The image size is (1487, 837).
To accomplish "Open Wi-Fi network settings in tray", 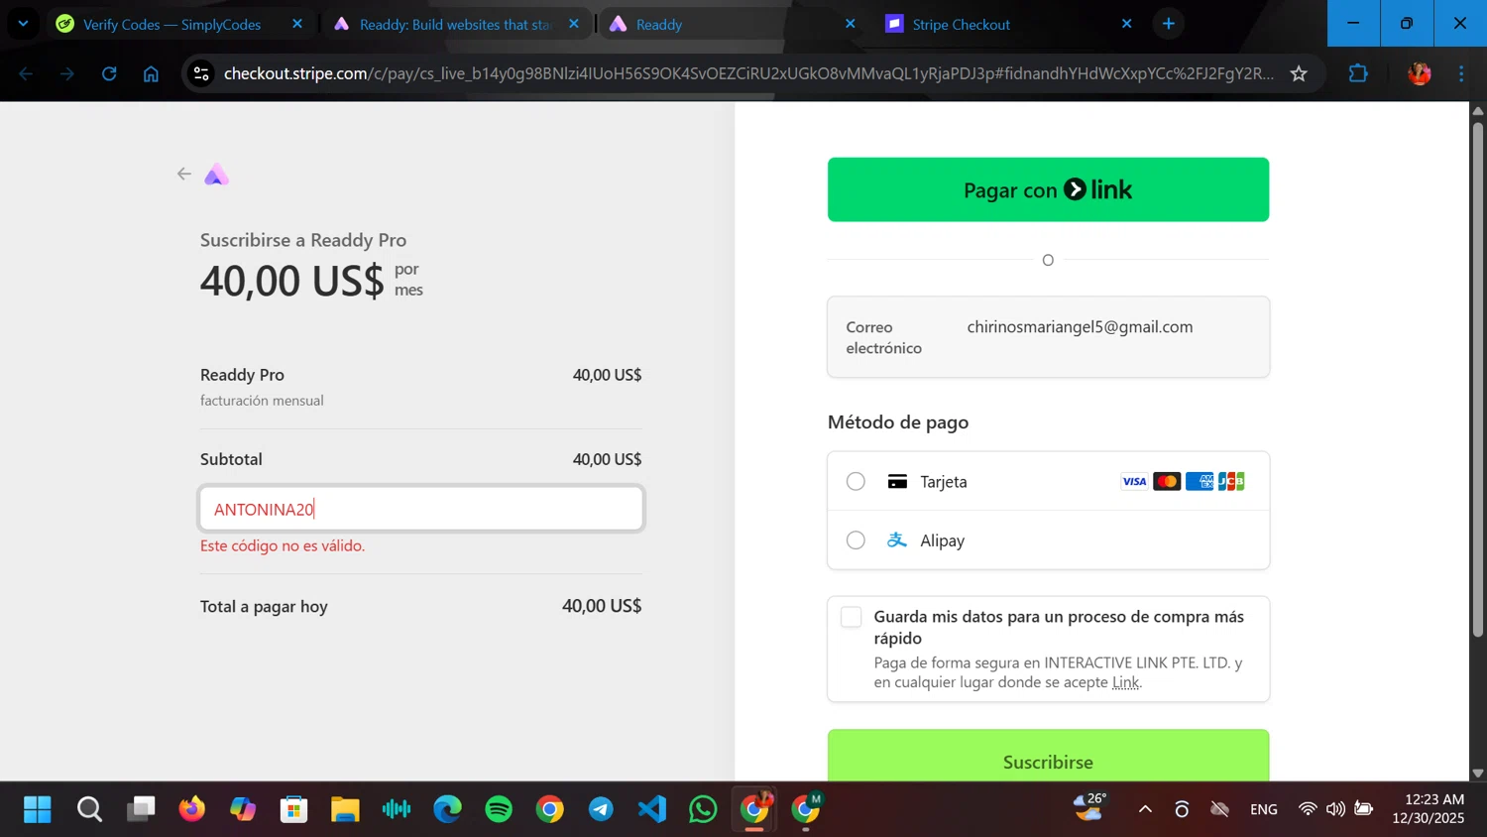I will (1308, 809).
